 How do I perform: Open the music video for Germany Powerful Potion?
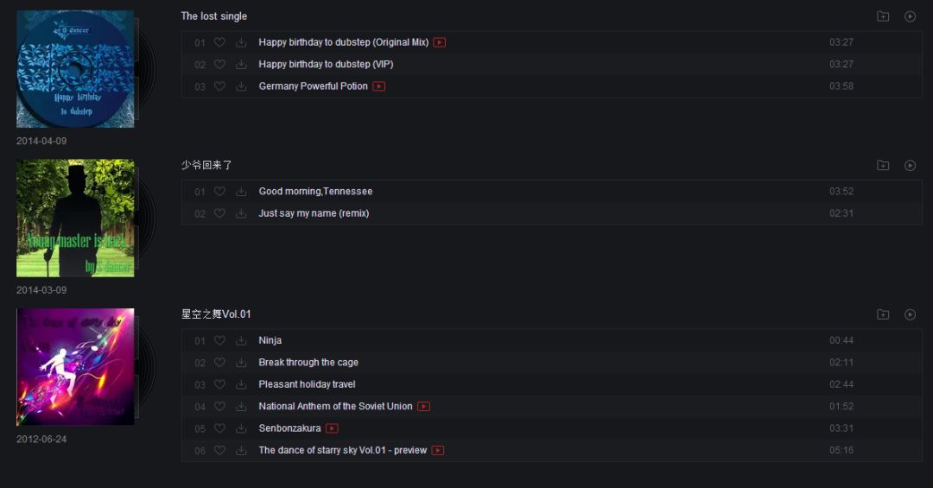pos(379,86)
